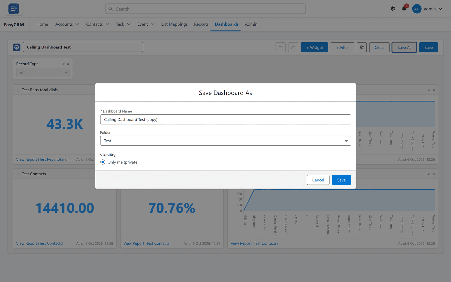
Task: Switch to the Admin tab
Action: (251, 24)
